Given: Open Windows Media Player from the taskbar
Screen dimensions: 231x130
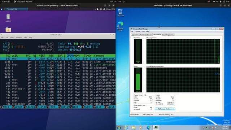Looking at the screenshot, I should [141, 127].
